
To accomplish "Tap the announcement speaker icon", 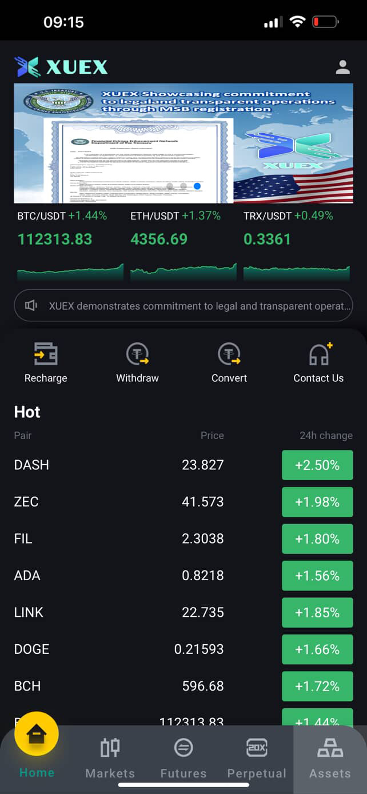I will pyautogui.click(x=31, y=306).
